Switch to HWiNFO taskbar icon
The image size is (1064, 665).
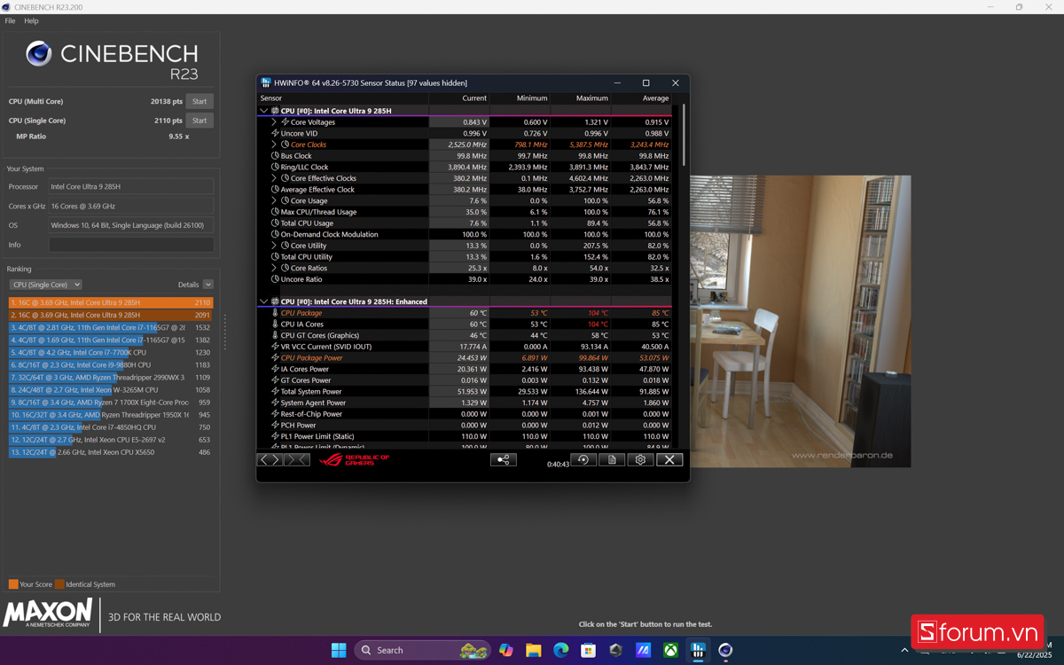click(698, 650)
